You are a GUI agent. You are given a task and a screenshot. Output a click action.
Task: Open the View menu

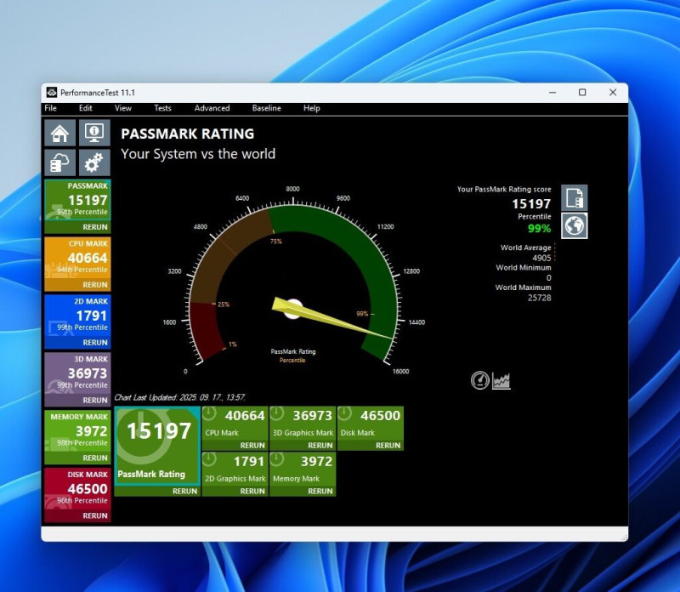(x=122, y=108)
